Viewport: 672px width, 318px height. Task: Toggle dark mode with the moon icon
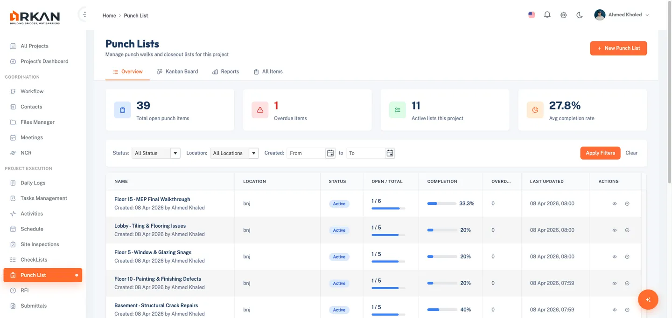(x=580, y=15)
